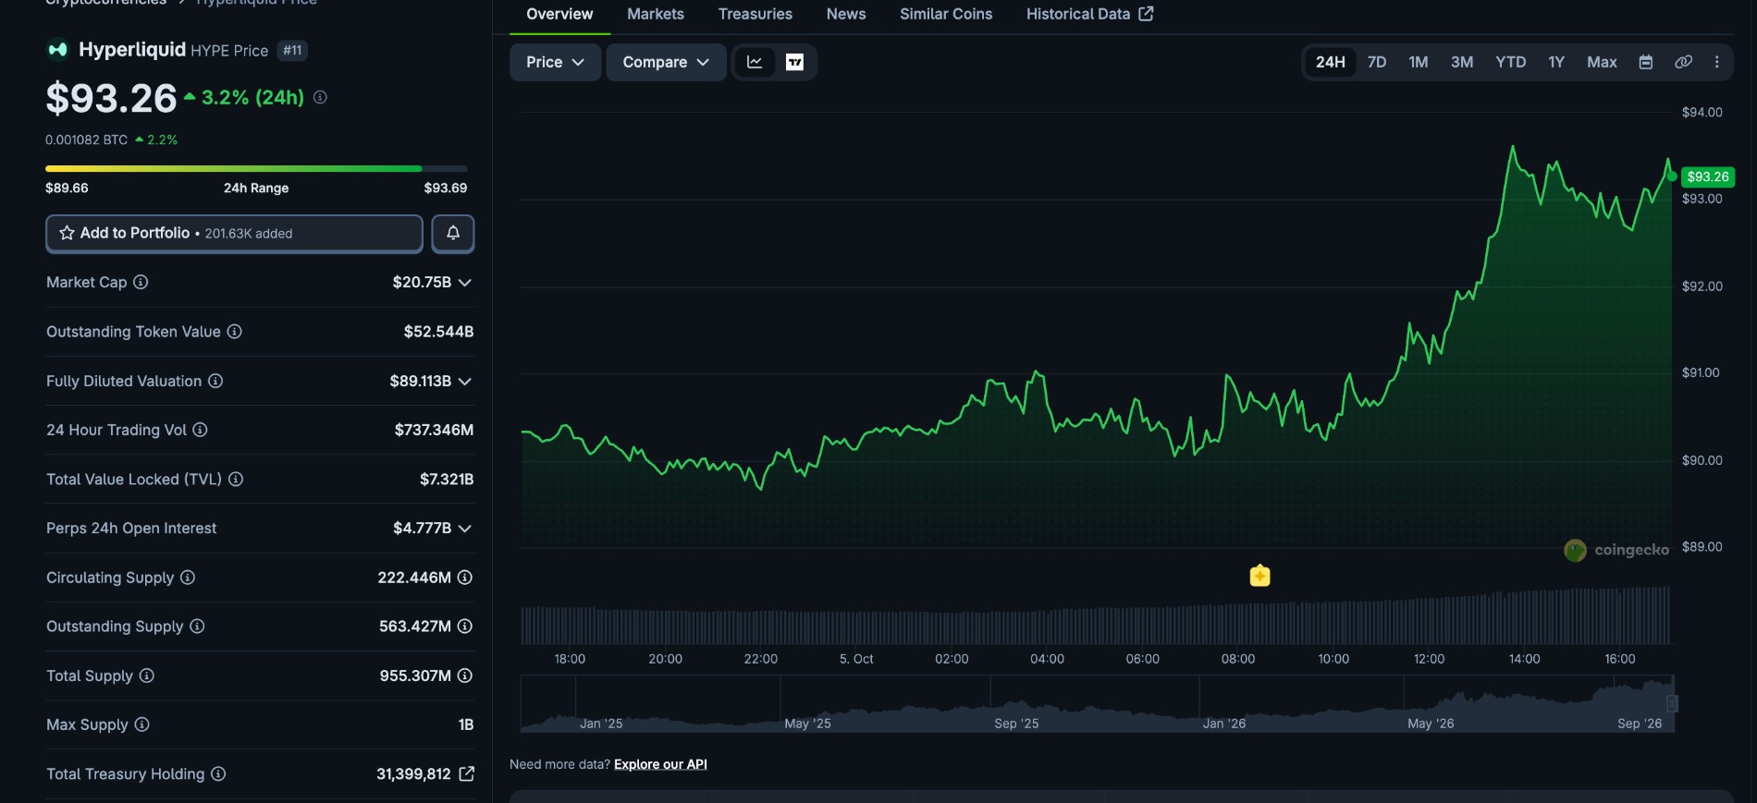This screenshot has width=1757, height=803.
Task: Click the 24h Range progress bar
Action: coord(256,168)
